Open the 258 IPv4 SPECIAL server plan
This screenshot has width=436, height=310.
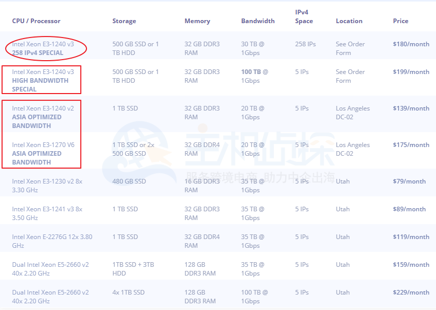point(43,48)
